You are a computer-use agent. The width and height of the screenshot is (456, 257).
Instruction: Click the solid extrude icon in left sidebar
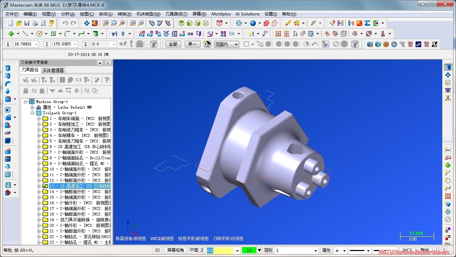[x=8, y=68]
